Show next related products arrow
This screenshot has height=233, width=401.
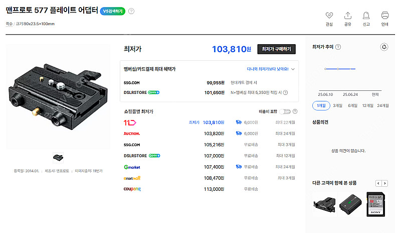(x=384, y=183)
